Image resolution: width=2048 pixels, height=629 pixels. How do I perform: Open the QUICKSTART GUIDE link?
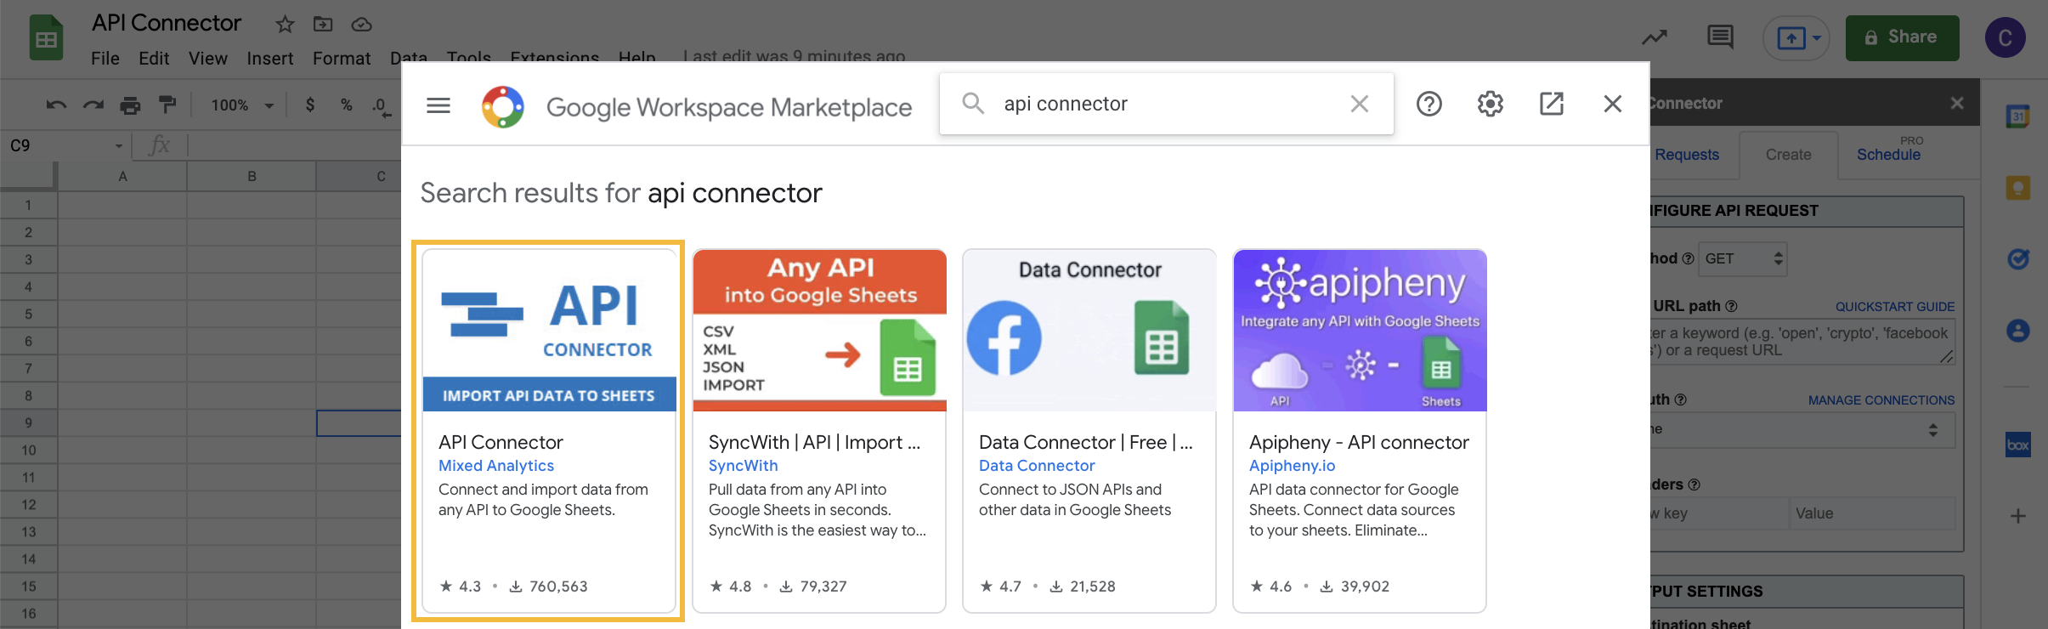(x=1895, y=307)
